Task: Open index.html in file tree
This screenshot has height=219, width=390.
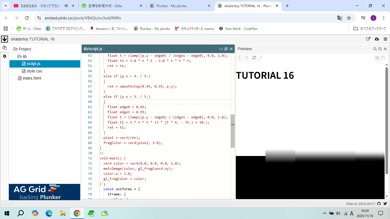Action: pyautogui.click(x=29, y=78)
